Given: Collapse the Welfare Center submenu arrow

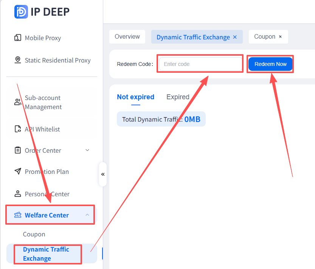Looking at the screenshot, I should tap(87, 215).
